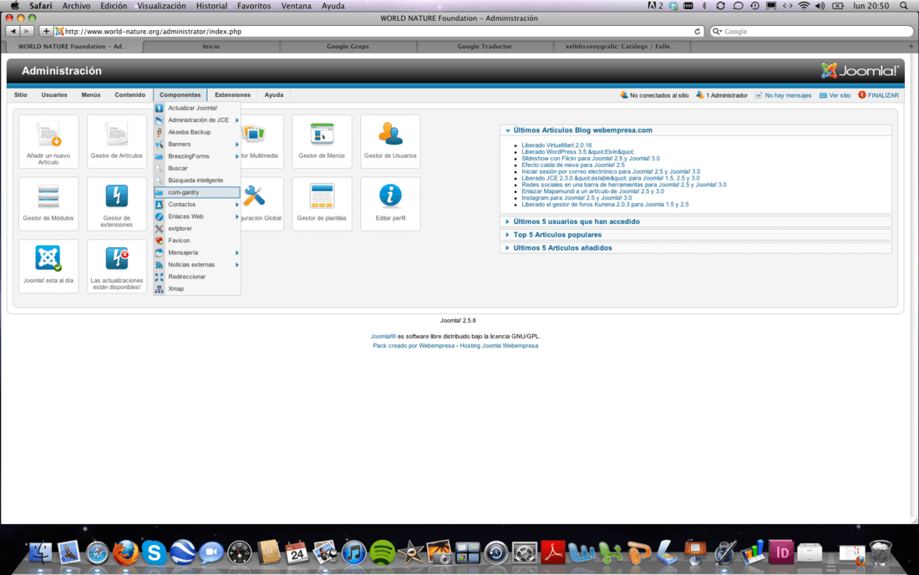The image size is (919, 575).
Task: Open Administración de JCE submenu
Action: click(197, 120)
